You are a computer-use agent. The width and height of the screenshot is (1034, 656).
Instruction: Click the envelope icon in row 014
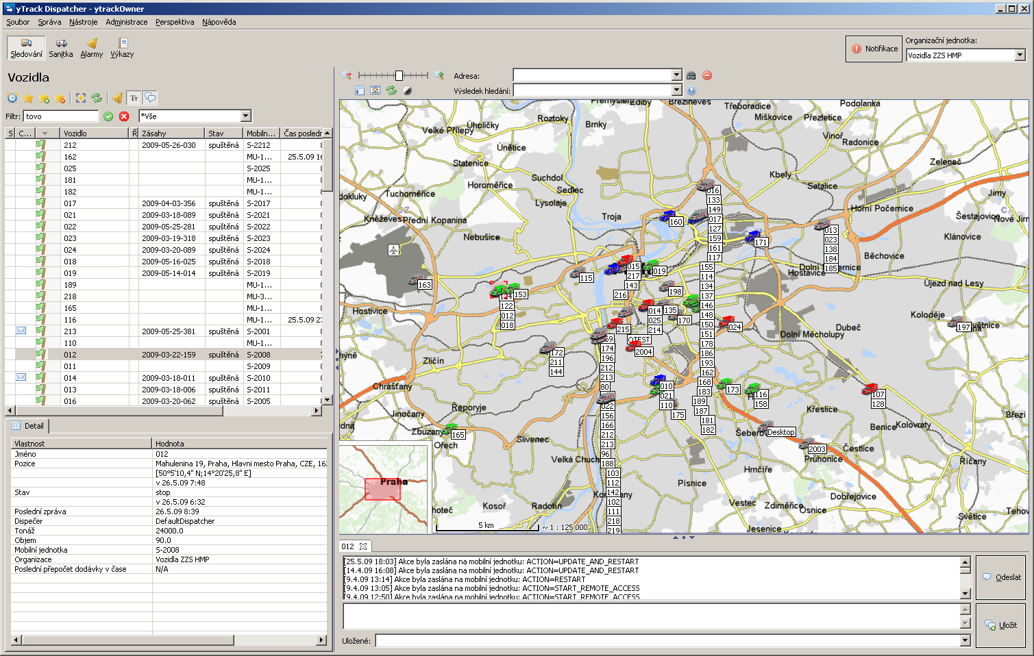21,377
